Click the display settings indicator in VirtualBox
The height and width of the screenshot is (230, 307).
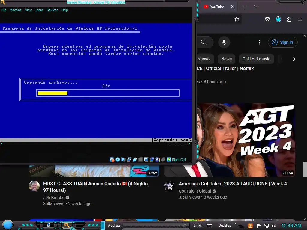146,160
